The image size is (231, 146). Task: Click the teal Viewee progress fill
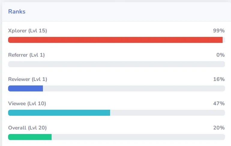59,113
